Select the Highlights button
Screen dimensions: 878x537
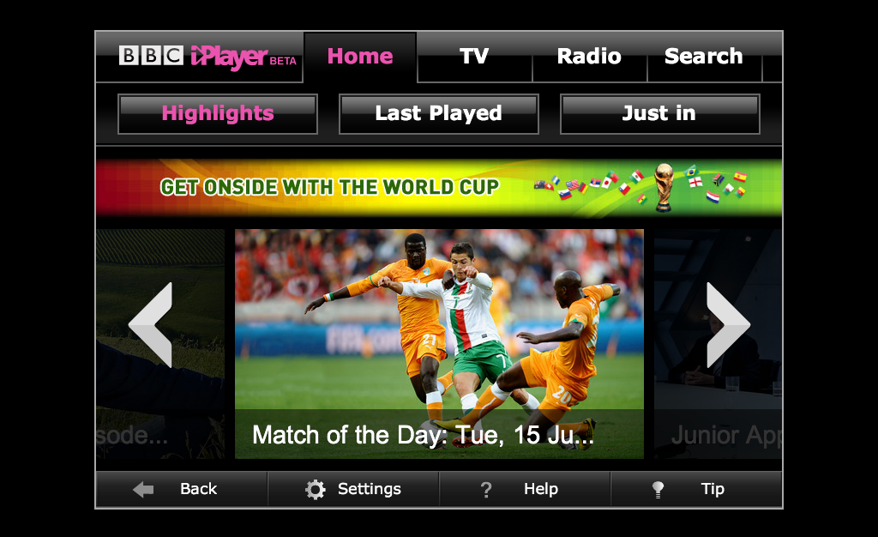(218, 114)
